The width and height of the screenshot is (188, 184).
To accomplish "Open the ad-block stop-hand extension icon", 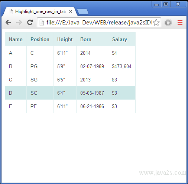I will 168,23.
